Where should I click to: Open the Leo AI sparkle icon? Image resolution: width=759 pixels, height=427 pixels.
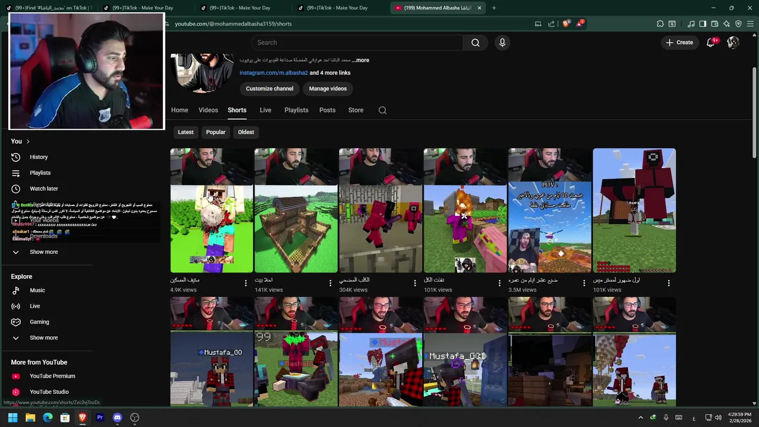726,24
